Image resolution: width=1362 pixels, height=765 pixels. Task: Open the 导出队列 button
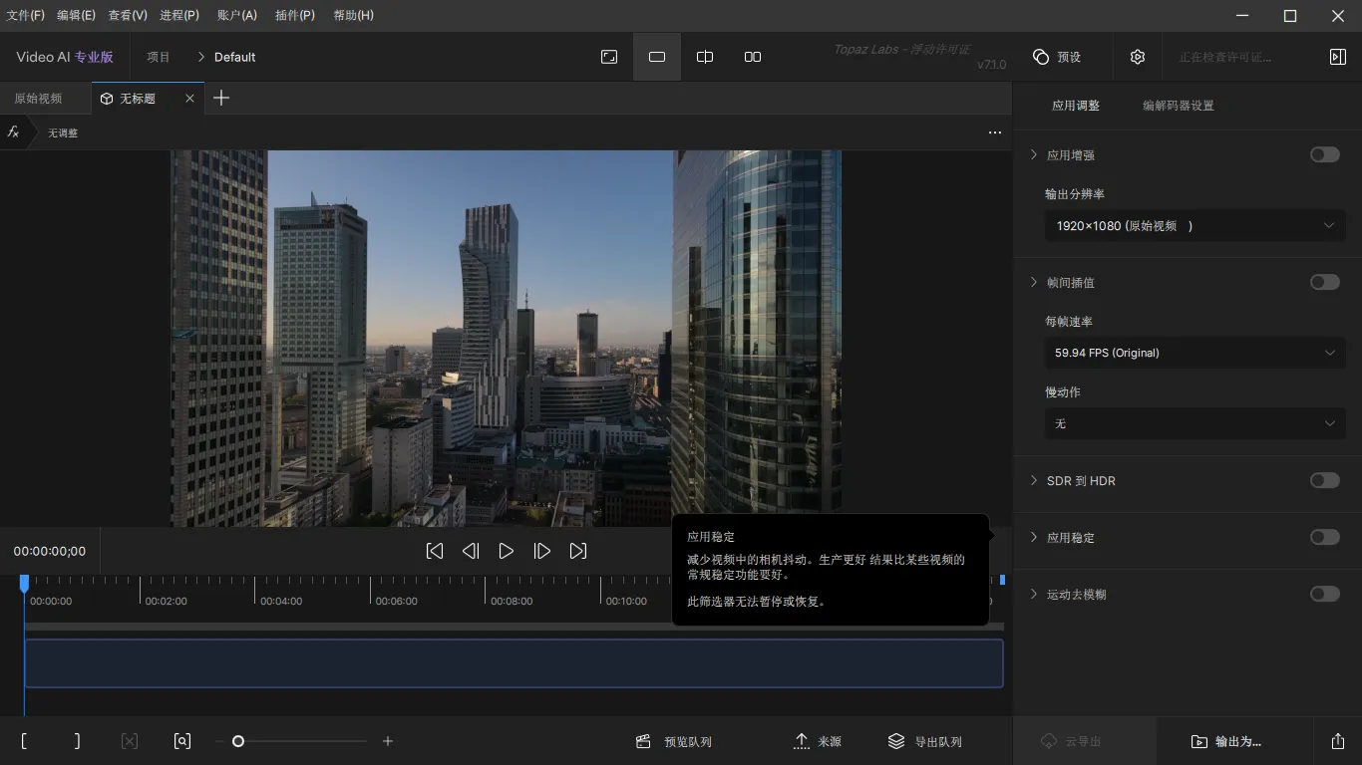pos(925,741)
